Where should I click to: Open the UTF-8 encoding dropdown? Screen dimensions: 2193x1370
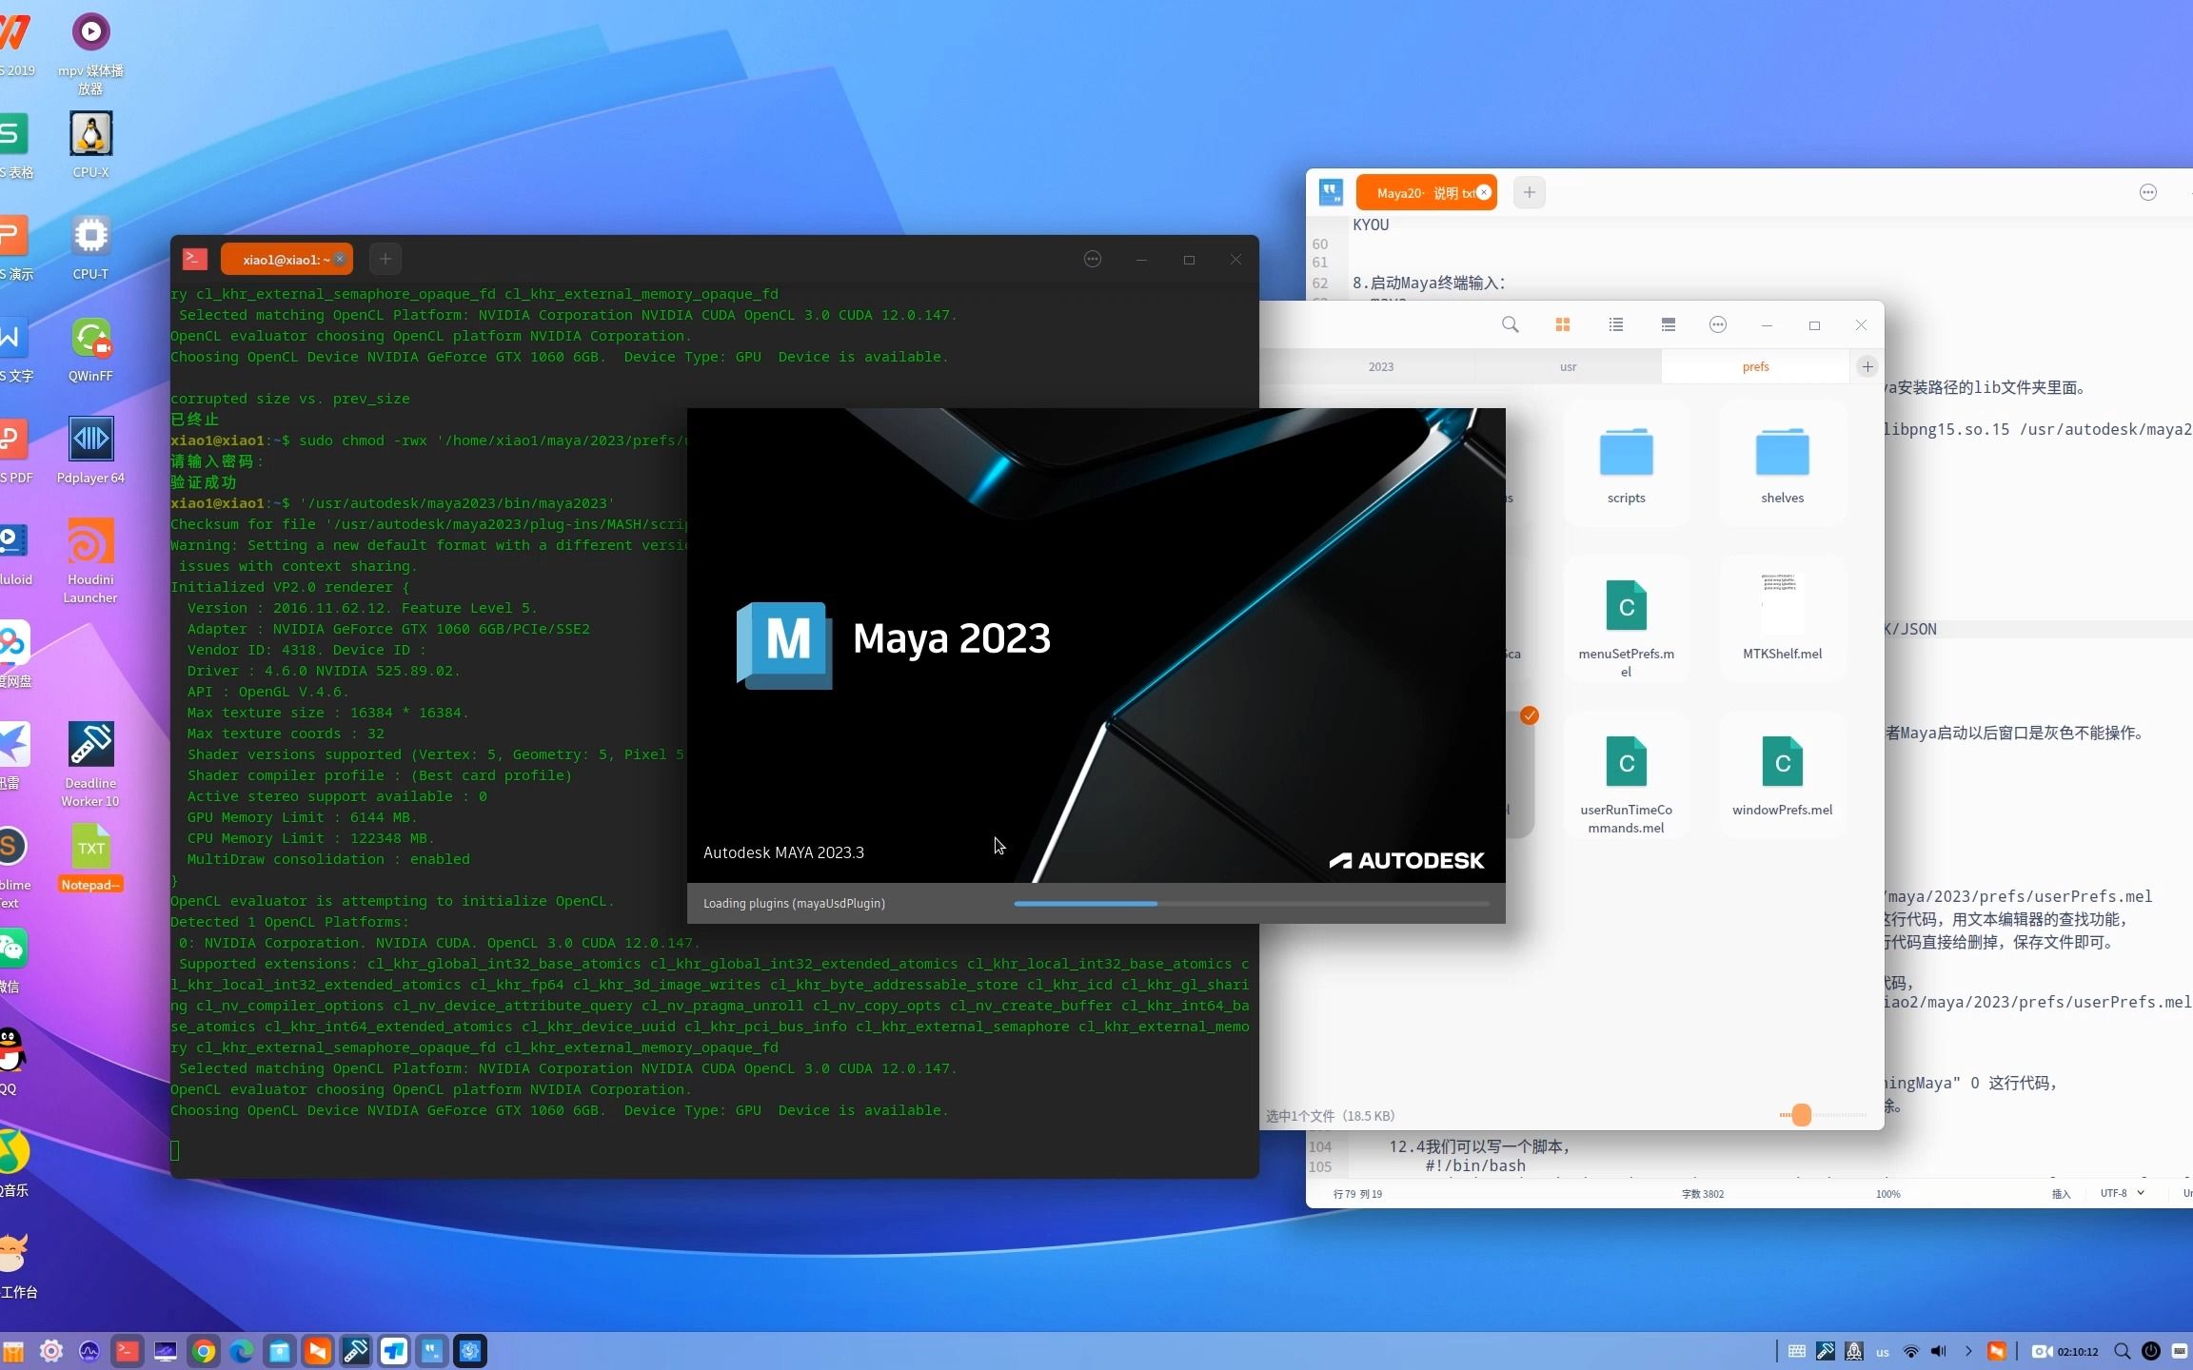[x=2122, y=1193]
